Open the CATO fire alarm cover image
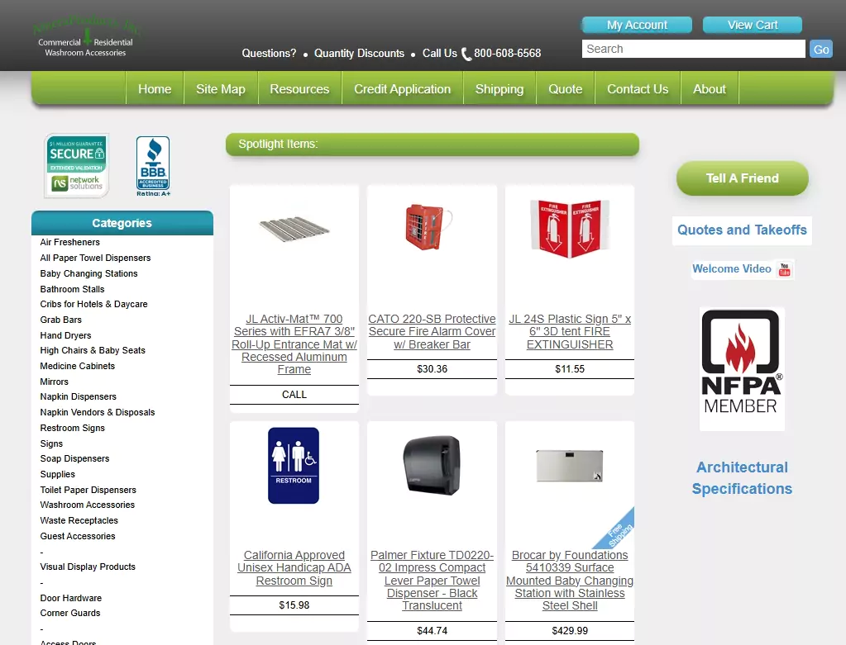Image resolution: width=846 pixels, height=645 pixels. (x=429, y=227)
